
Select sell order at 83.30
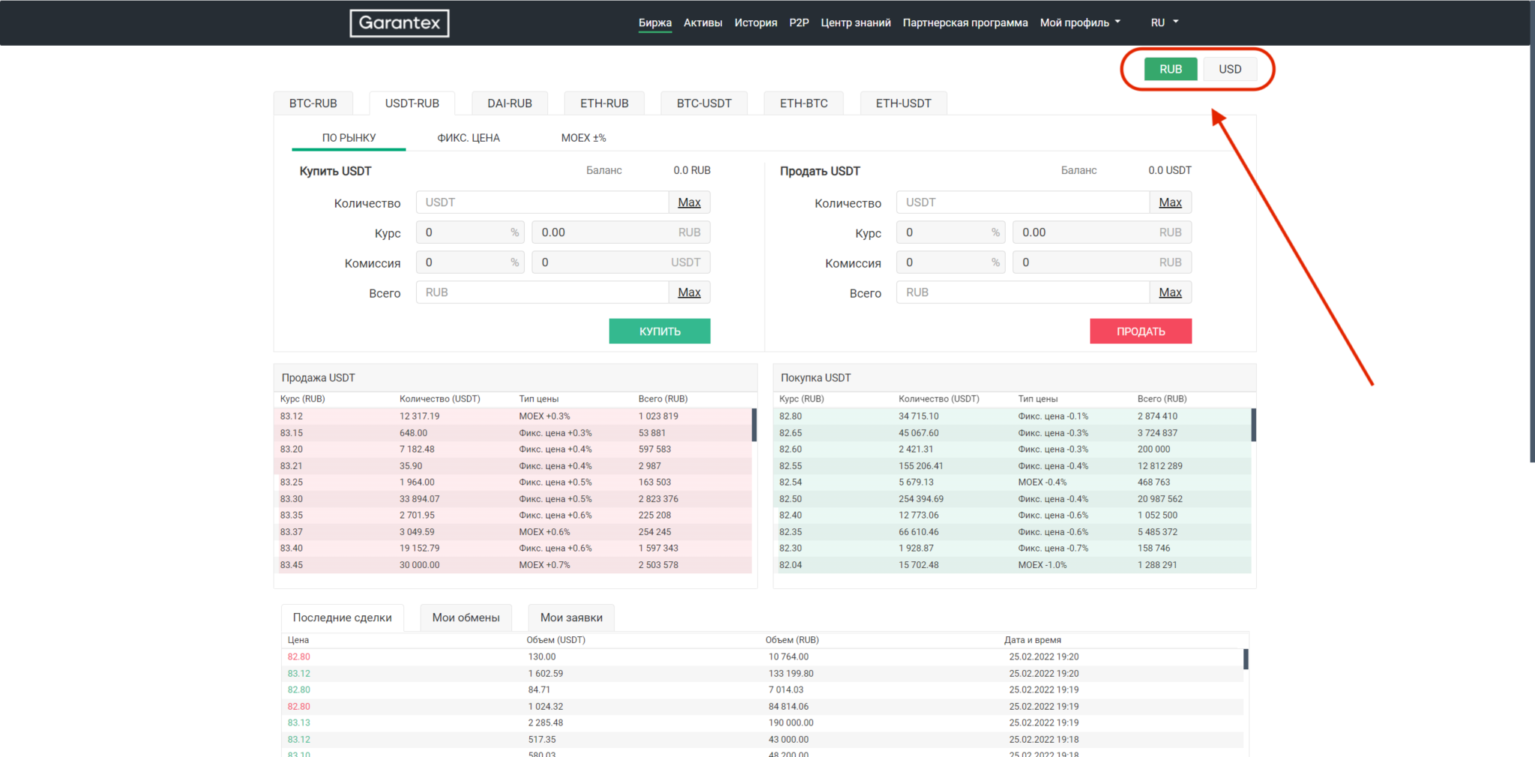tap(513, 498)
